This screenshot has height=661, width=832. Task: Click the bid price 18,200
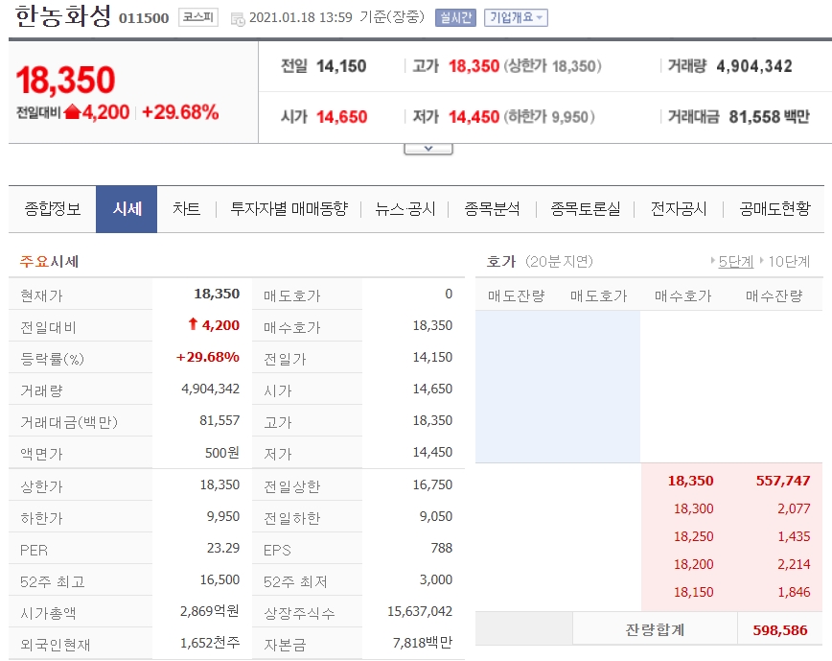[694, 564]
